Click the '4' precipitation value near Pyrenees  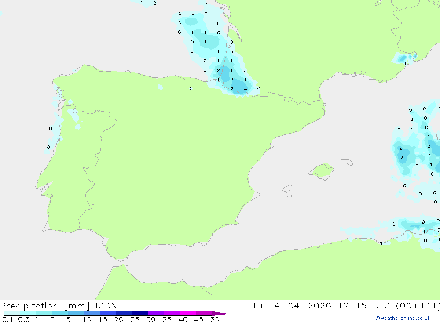pos(245,89)
